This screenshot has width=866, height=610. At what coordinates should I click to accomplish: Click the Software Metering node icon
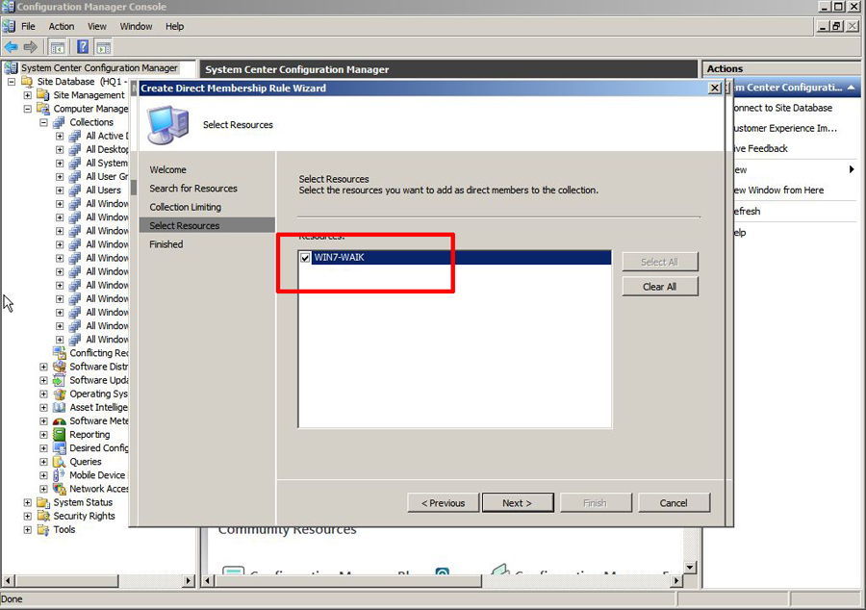(x=59, y=421)
